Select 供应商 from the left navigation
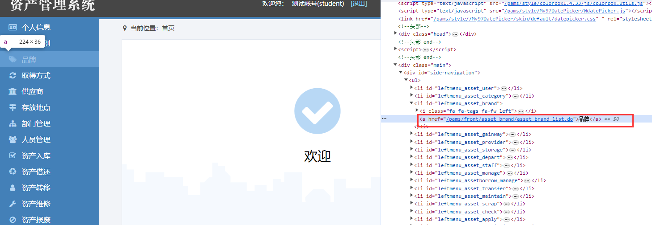This screenshot has width=652, height=225. coord(33,91)
